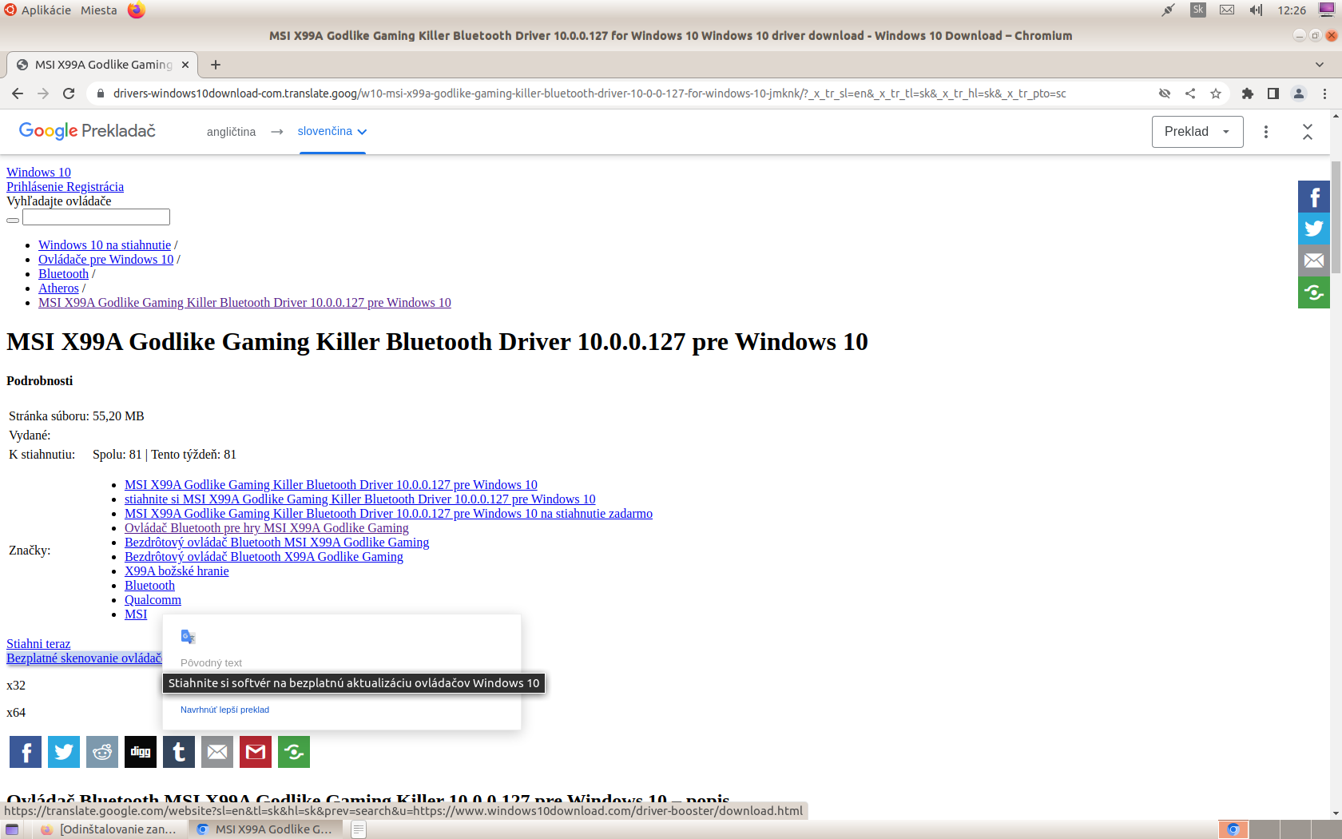Select the angličtina source language

231,132
